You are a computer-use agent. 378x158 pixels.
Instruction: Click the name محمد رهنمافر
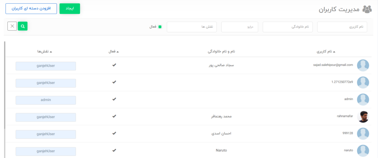[x=221, y=116]
